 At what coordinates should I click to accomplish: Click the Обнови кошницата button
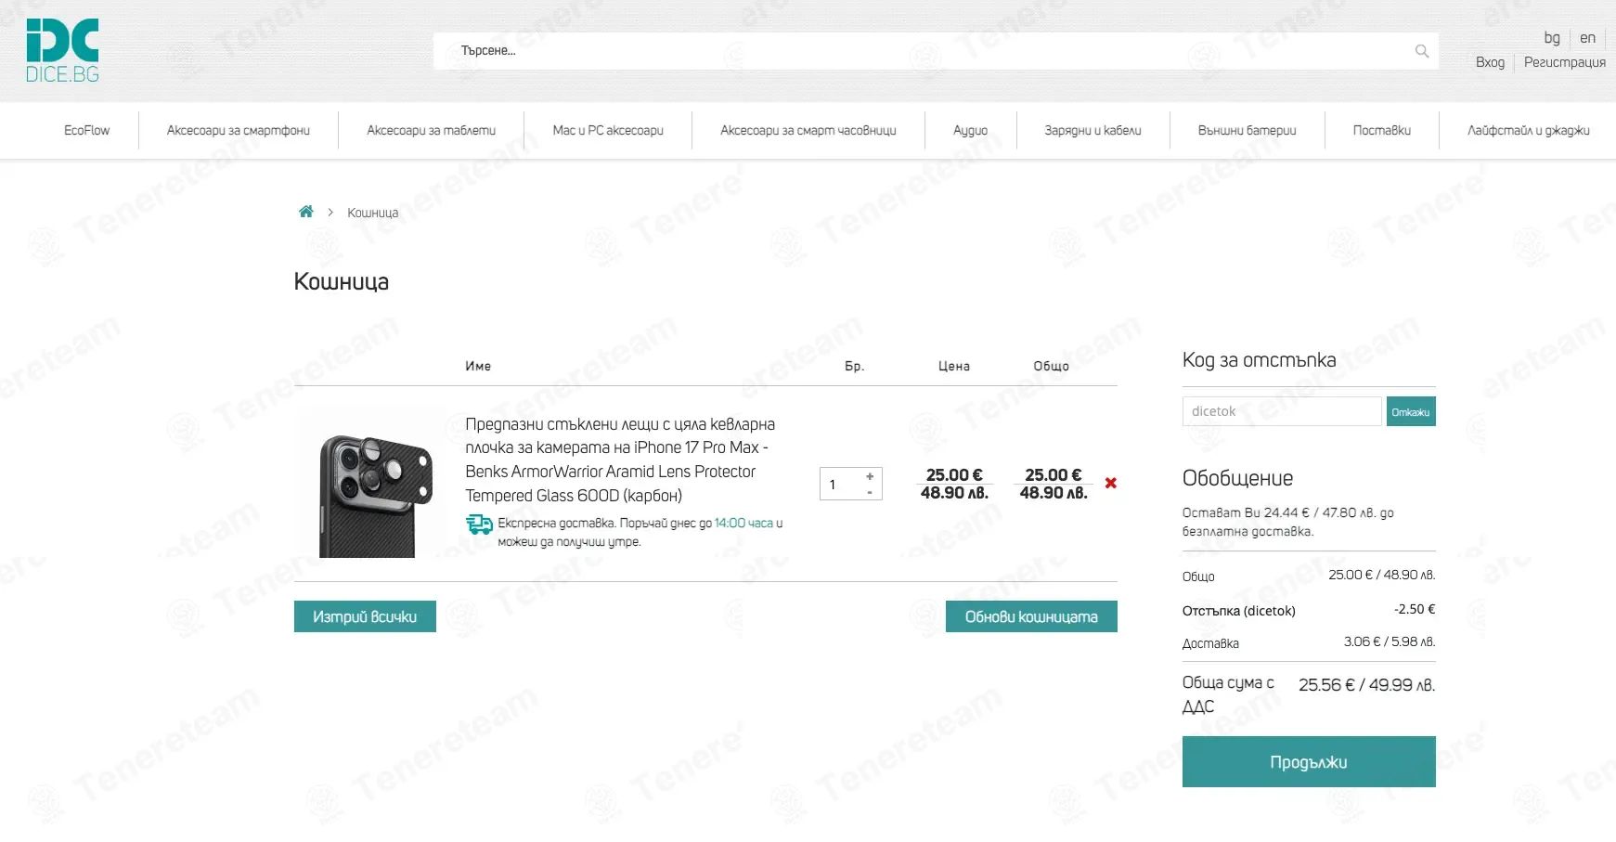tap(1031, 616)
